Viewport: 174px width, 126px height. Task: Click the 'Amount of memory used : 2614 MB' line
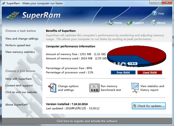[x=76, y=58]
